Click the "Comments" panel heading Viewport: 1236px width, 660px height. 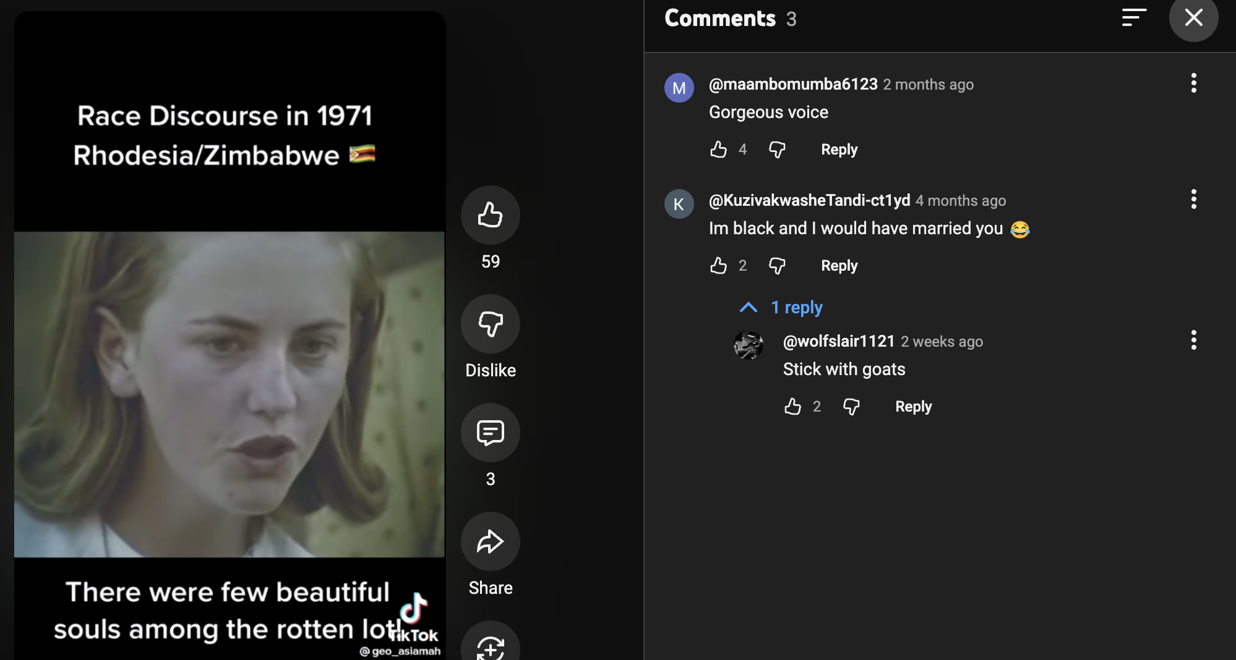[720, 19]
